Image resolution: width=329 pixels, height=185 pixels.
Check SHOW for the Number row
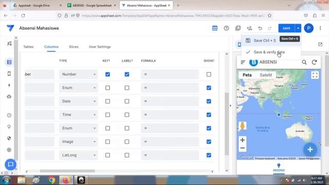pyautogui.click(x=209, y=74)
